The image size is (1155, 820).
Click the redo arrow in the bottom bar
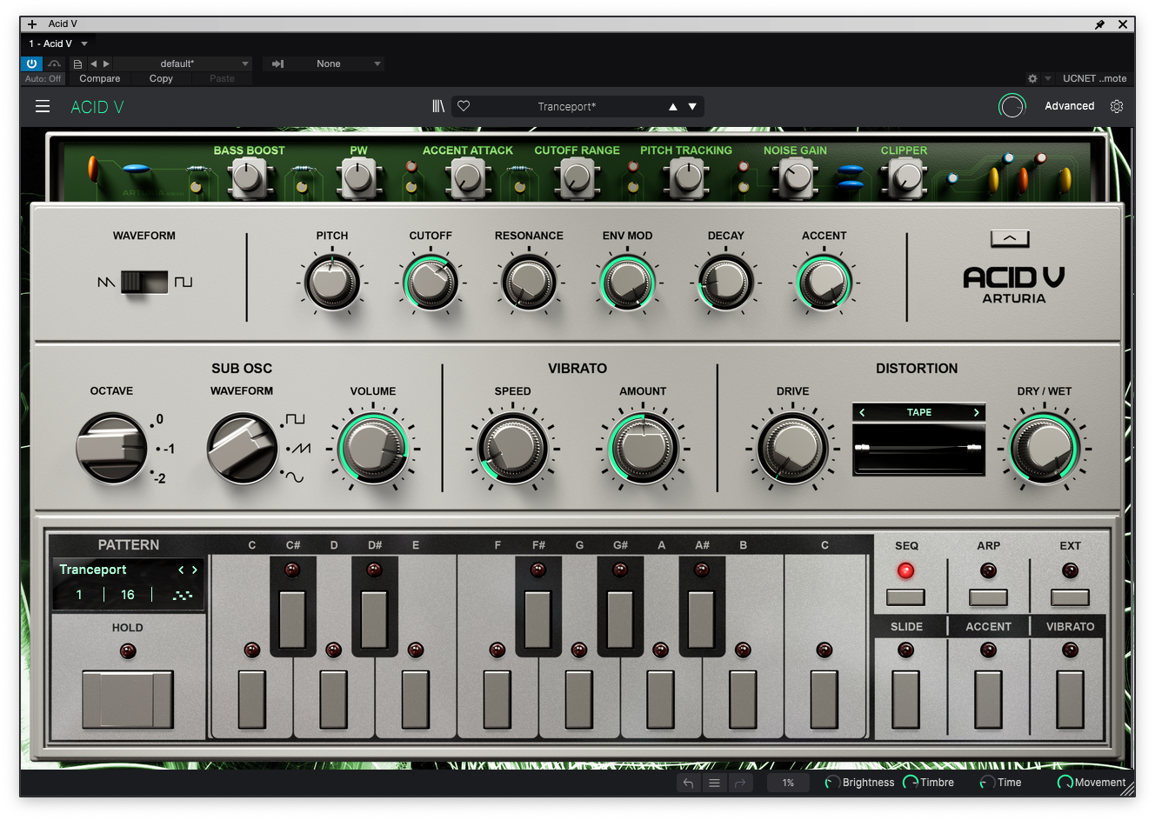tap(740, 783)
